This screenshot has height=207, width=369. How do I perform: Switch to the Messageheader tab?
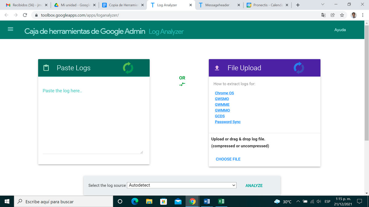(218, 5)
